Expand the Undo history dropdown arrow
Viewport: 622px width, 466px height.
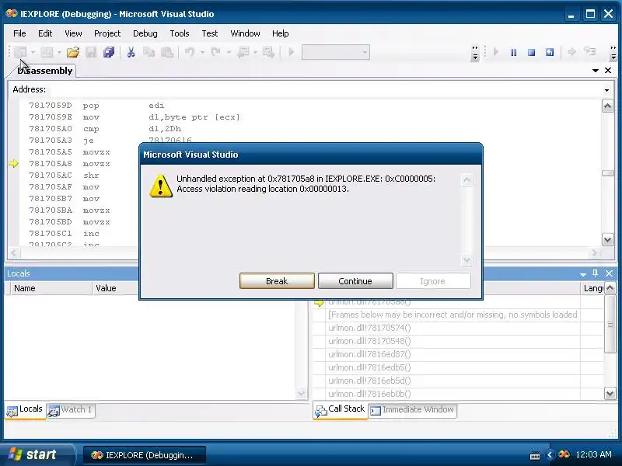(x=202, y=52)
